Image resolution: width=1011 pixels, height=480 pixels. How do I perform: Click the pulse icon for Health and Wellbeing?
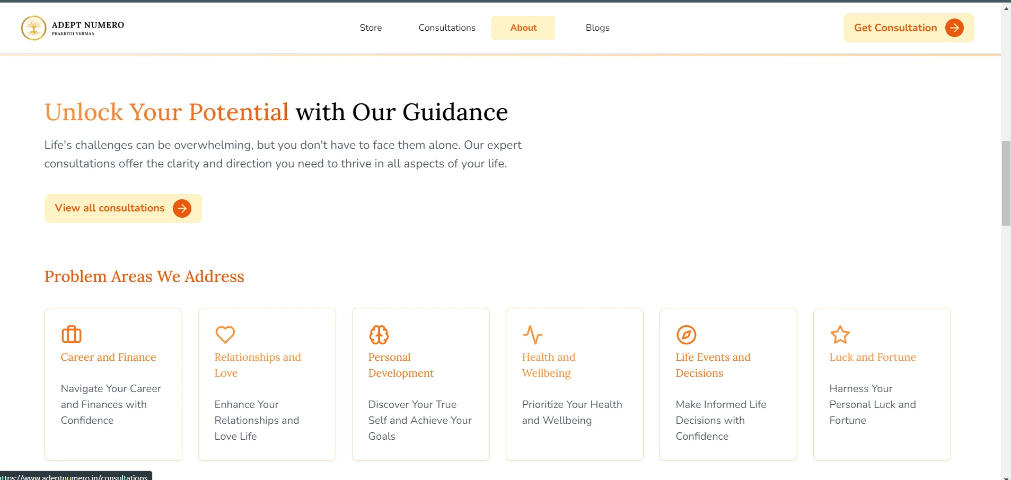click(x=533, y=334)
